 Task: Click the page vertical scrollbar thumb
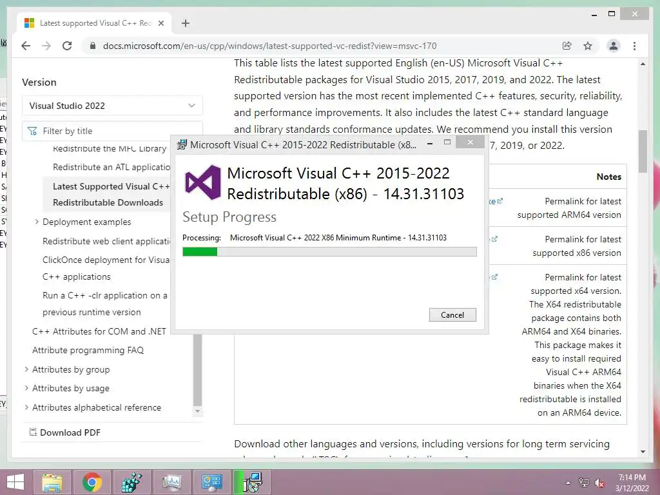pos(643,151)
